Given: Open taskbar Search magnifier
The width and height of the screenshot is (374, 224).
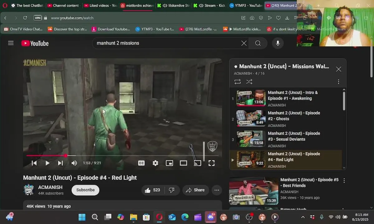Looking at the screenshot, I should [x=95, y=217].
